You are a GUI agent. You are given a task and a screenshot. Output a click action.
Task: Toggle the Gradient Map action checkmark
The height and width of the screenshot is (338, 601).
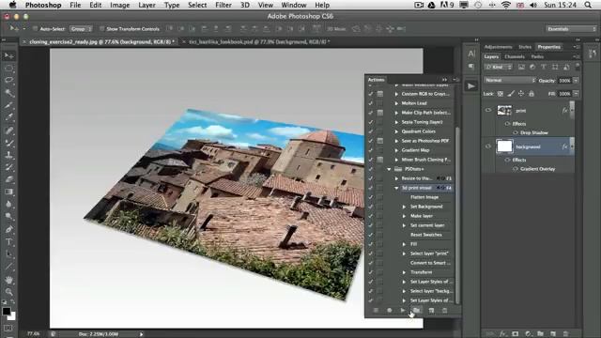pos(370,150)
